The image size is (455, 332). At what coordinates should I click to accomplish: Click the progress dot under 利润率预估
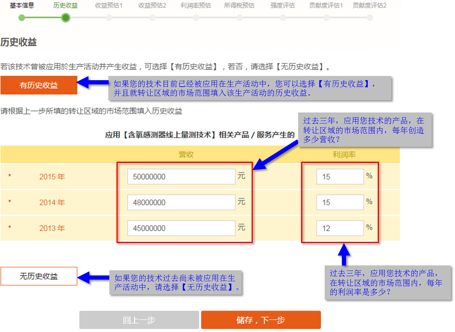click(196, 18)
